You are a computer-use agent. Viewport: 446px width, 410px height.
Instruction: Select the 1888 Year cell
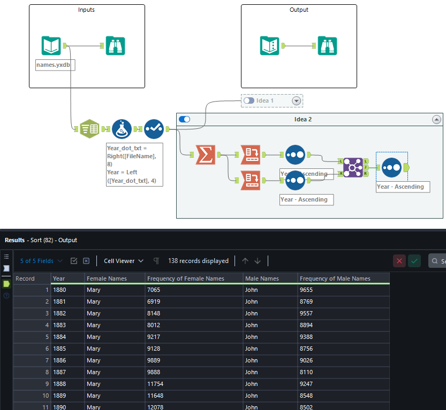click(x=67, y=384)
